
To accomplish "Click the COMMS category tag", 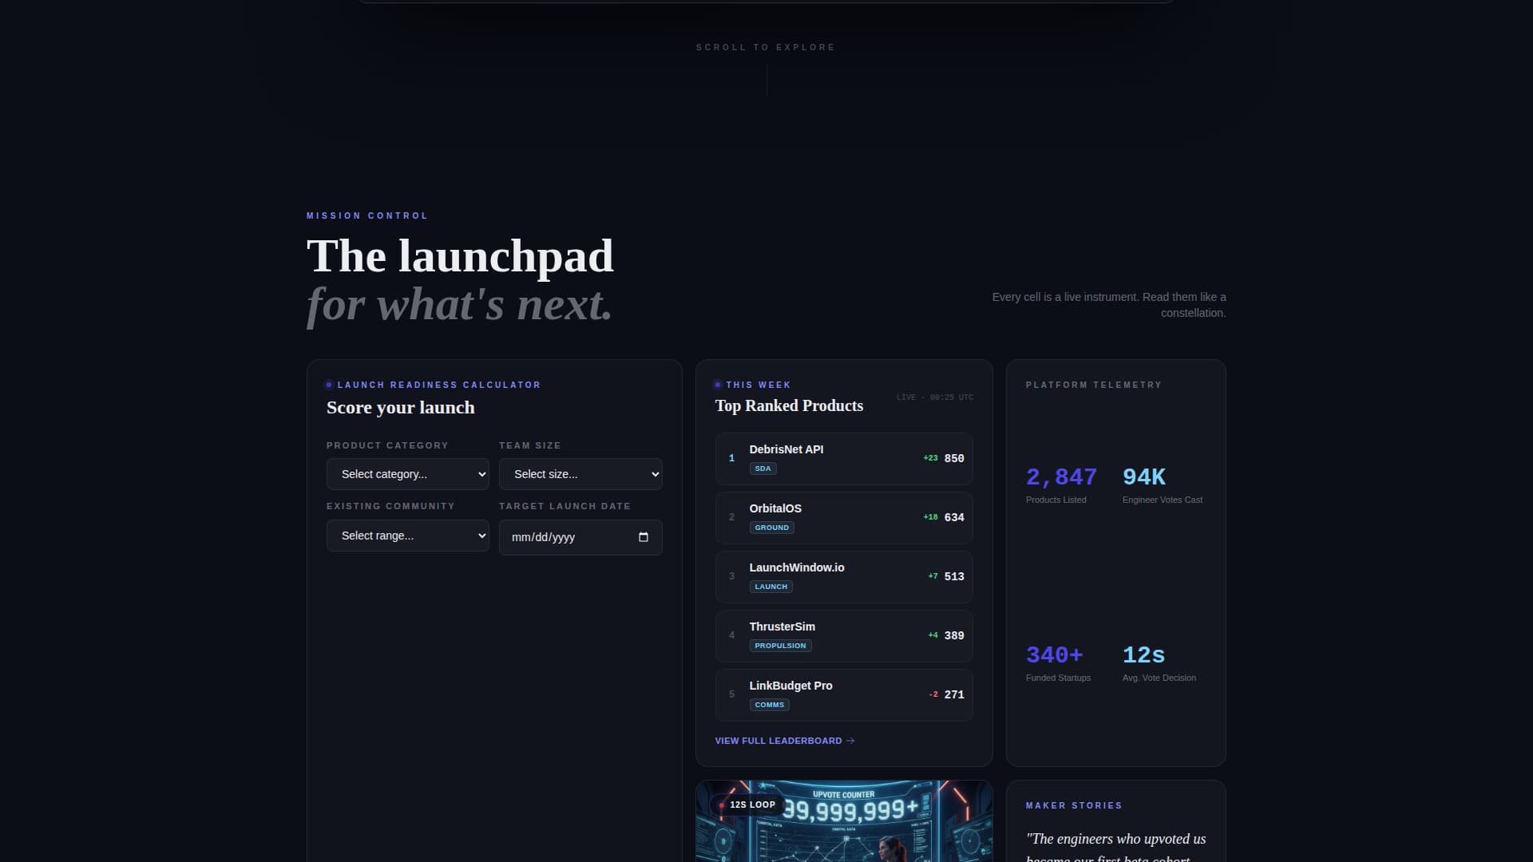I will [x=770, y=705].
